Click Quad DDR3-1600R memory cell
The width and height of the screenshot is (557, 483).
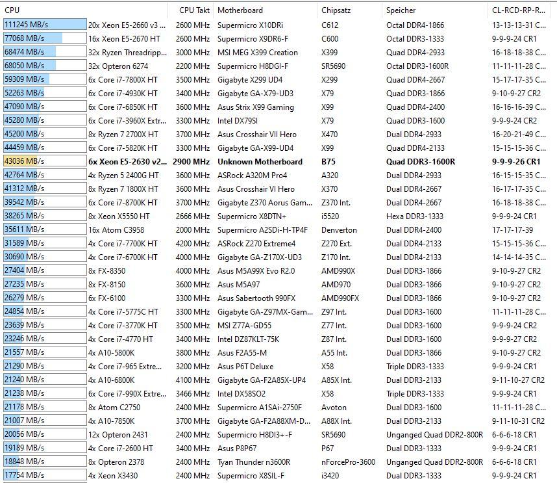(421, 162)
